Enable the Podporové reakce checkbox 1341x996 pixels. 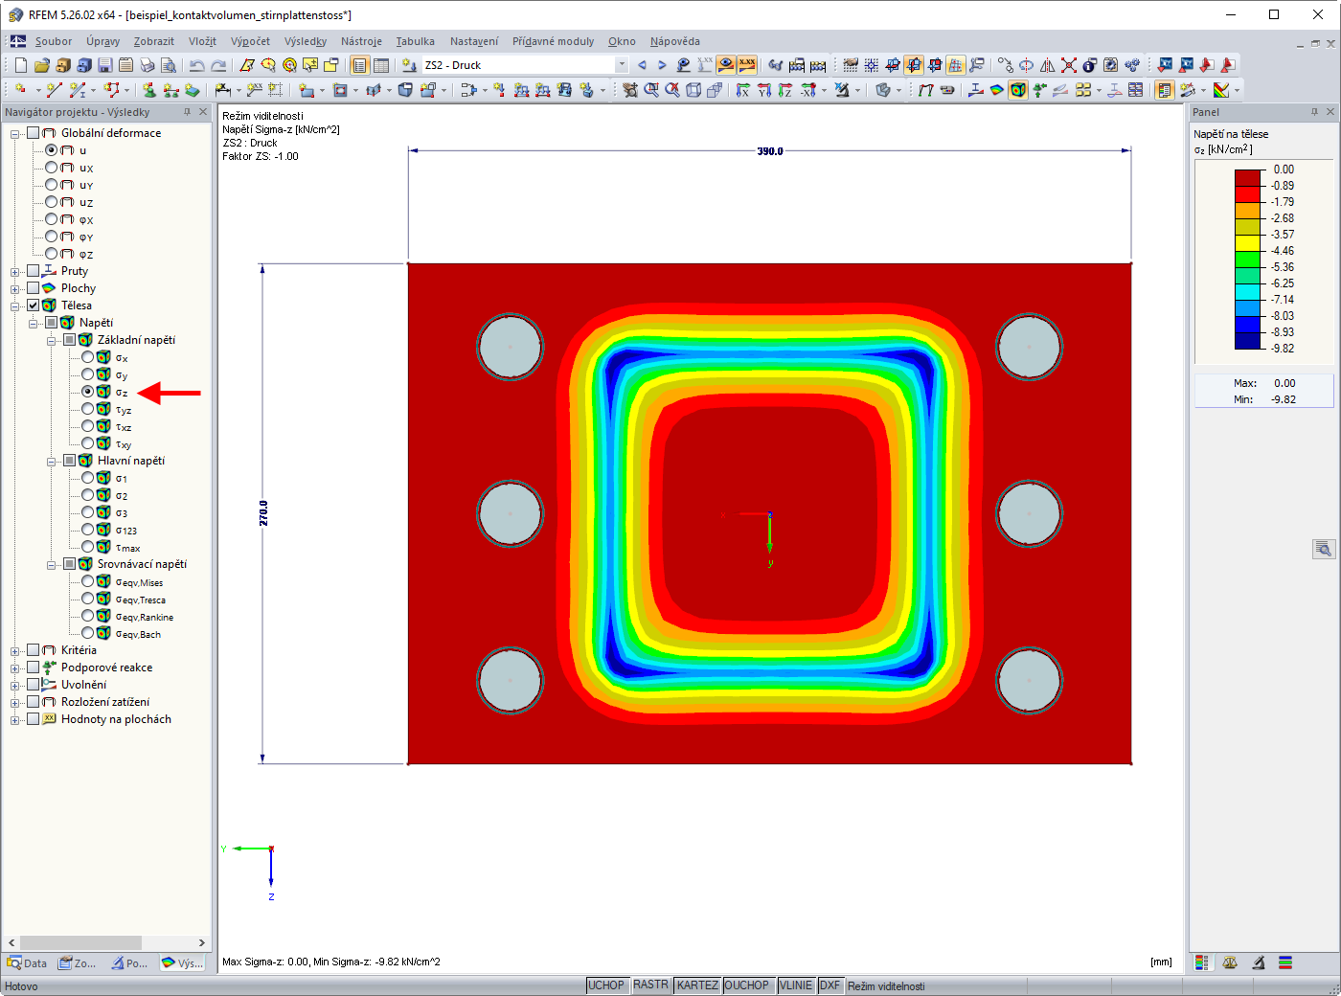tap(34, 668)
